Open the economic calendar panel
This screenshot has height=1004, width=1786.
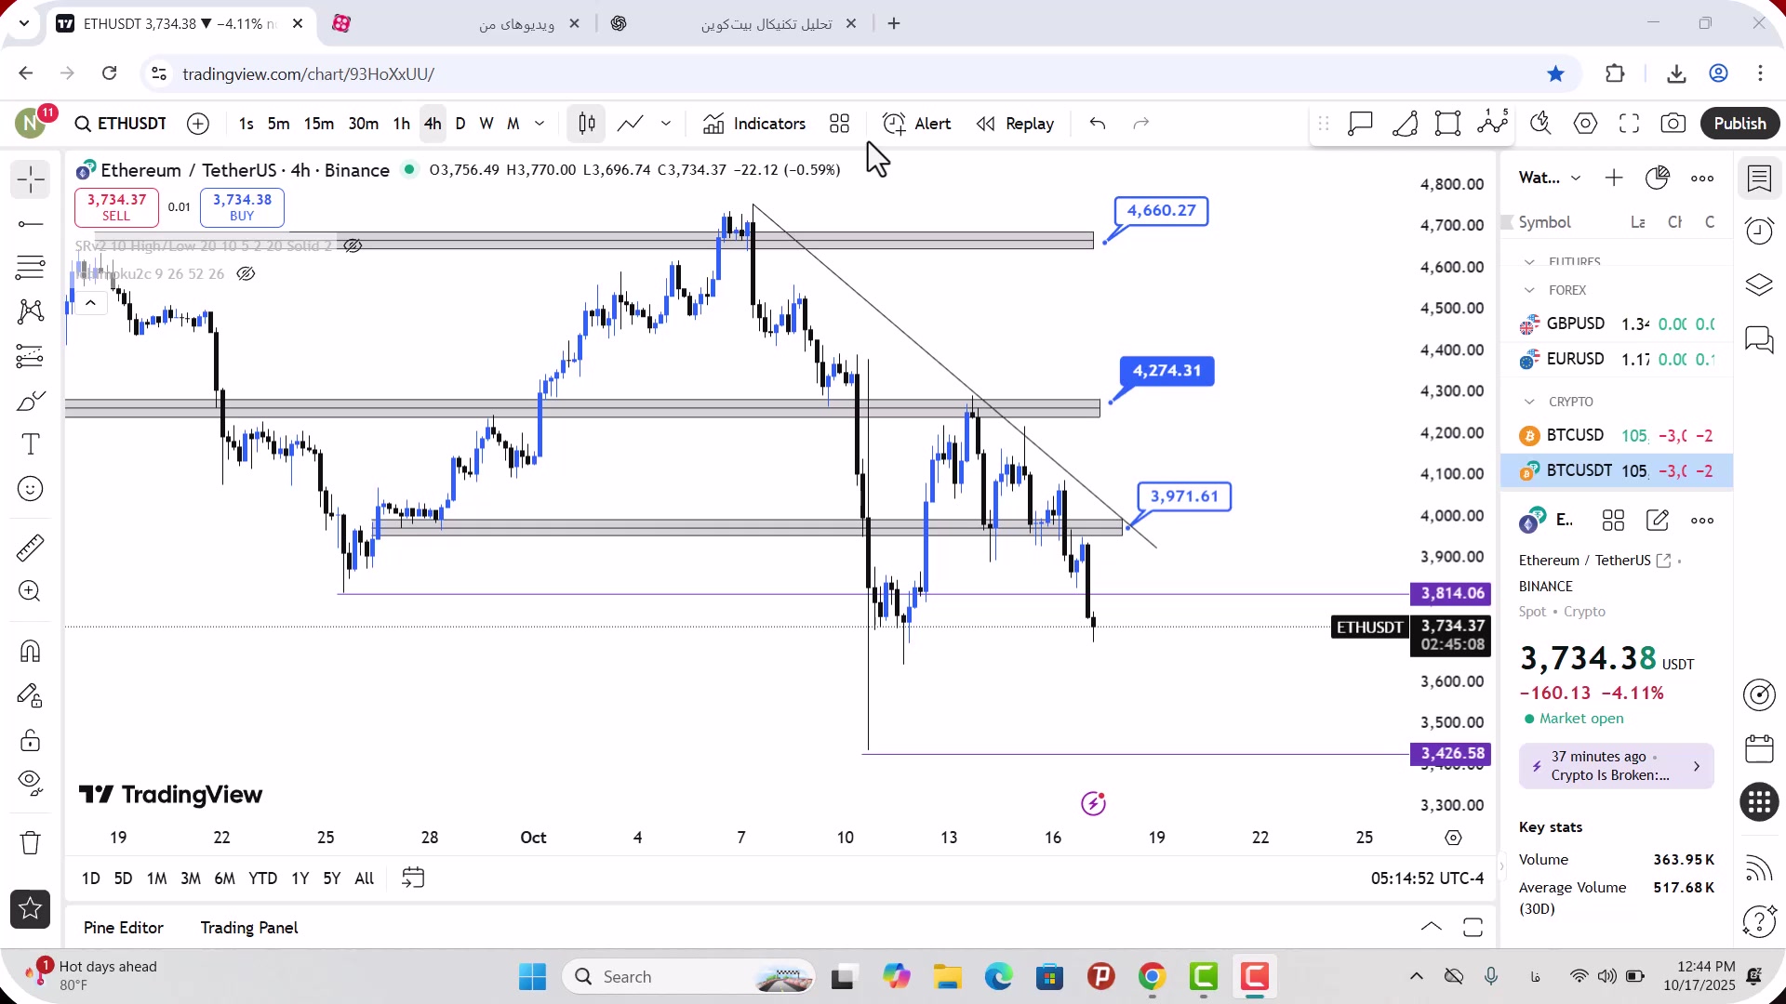click(x=1759, y=748)
